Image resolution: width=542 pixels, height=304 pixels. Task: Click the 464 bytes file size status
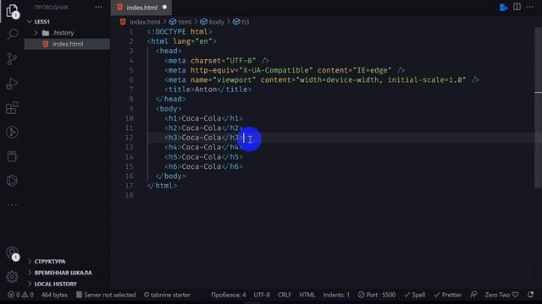[54, 295]
